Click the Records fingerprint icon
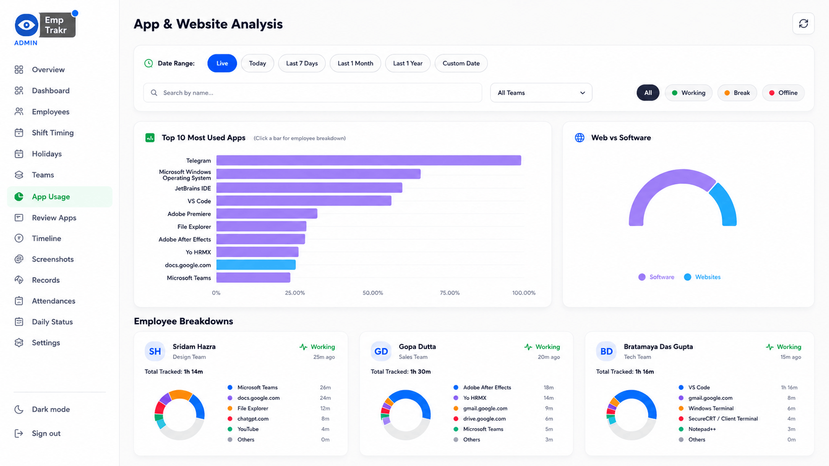The width and height of the screenshot is (829, 466). [x=19, y=280]
